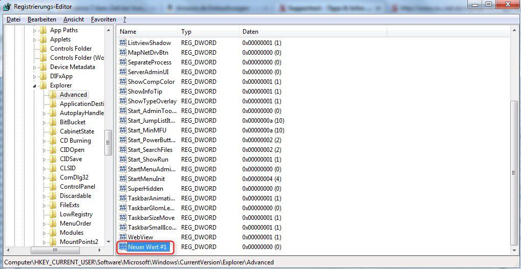Click the CLSID folder icon

click(53, 168)
